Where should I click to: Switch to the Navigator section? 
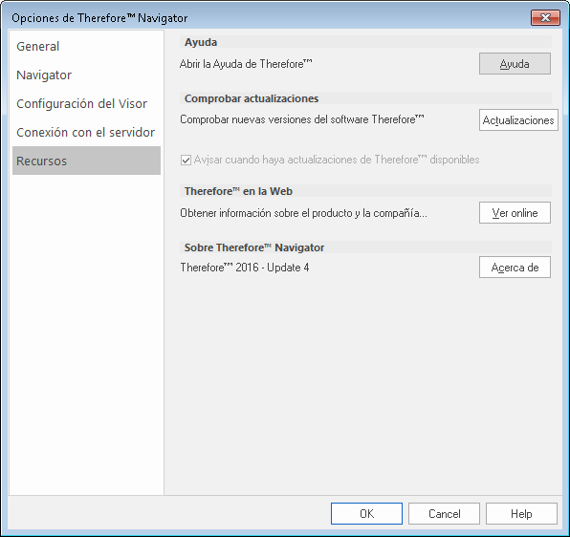click(x=86, y=75)
